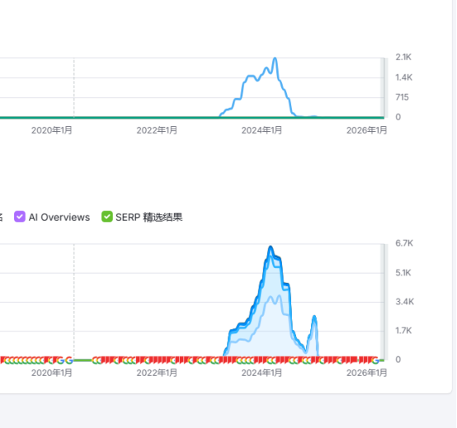457x428 pixels.
Task: Select the 1.7K axis label
Action: pyautogui.click(x=403, y=331)
